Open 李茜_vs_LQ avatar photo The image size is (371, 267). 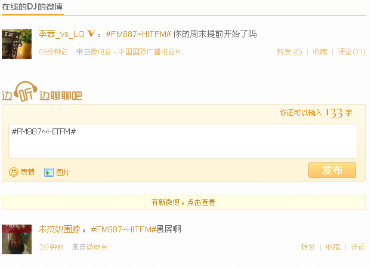click(17, 44)
